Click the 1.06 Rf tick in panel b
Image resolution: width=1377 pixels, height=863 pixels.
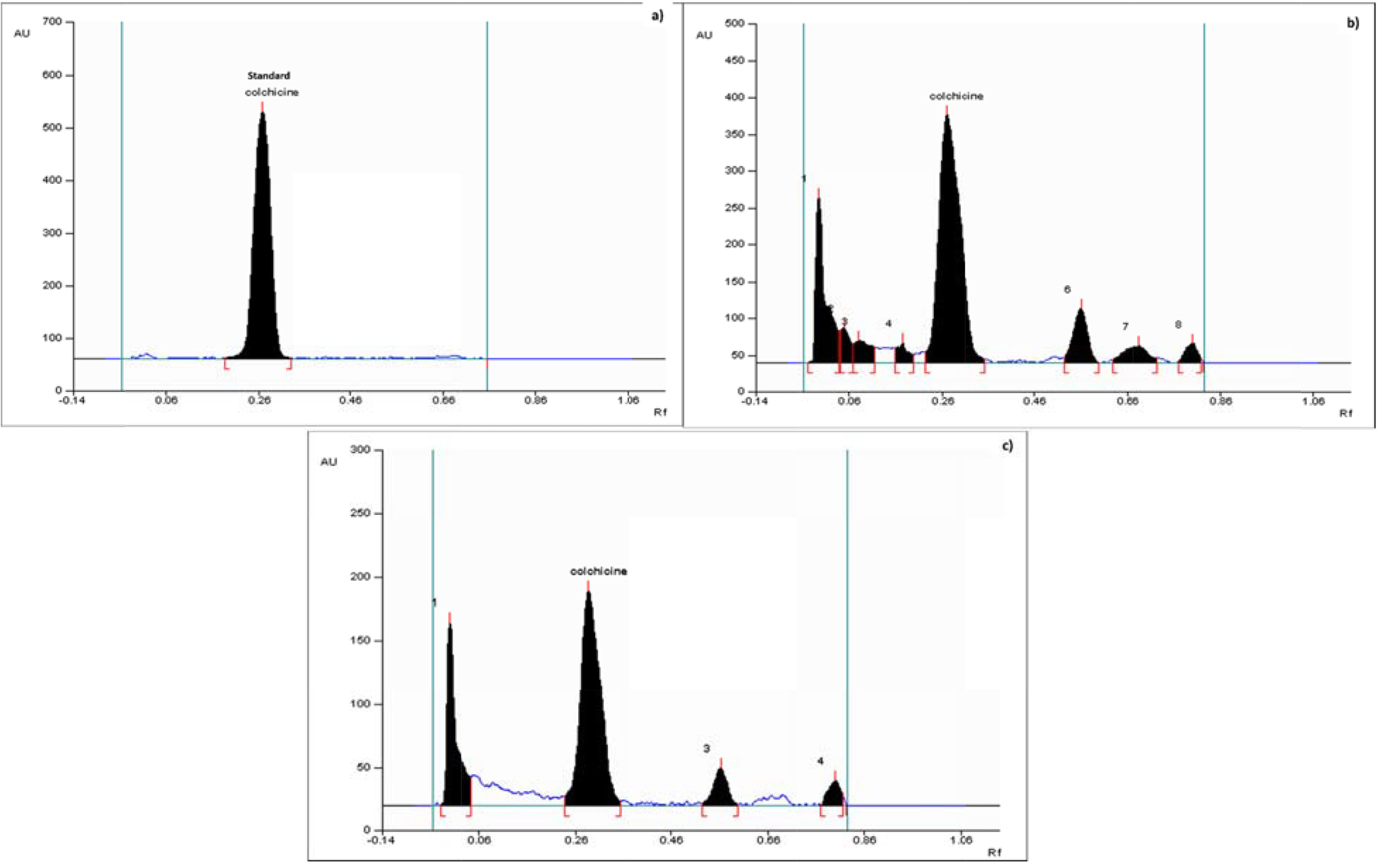point(1313,402)
